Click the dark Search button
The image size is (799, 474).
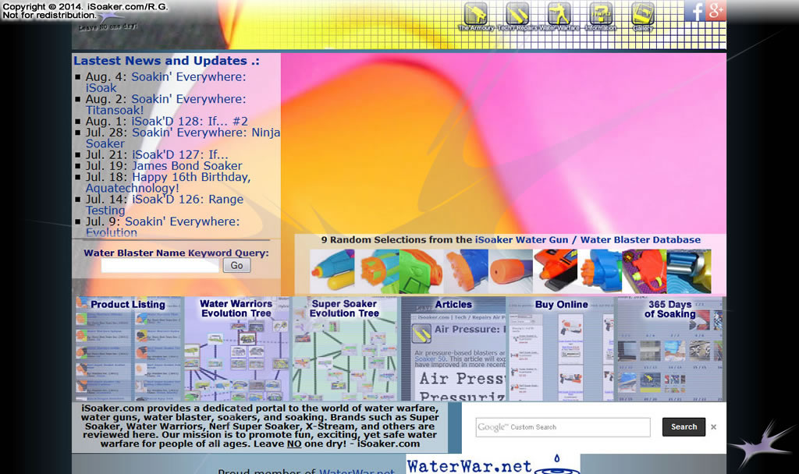684,426
